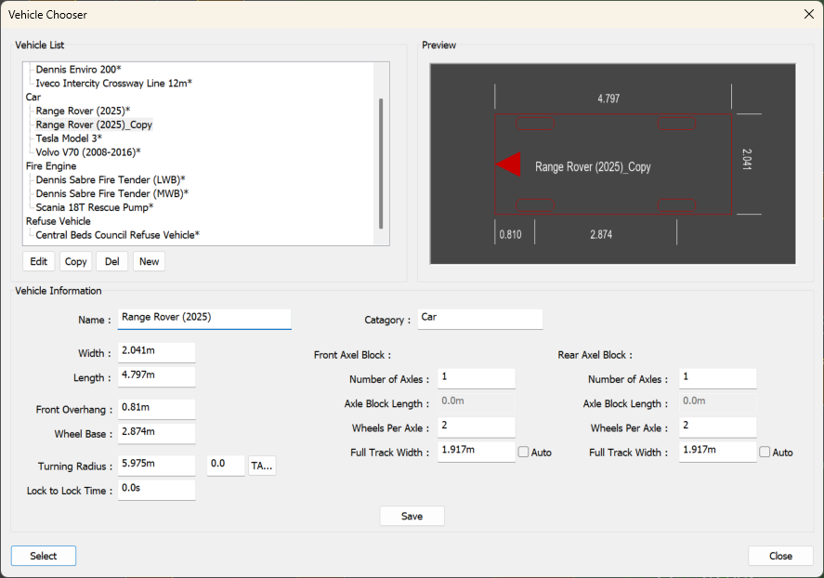Enable Auto for front axle Full Track Width
The width and height of the screenshot is (824, 578).
[523, 452]
